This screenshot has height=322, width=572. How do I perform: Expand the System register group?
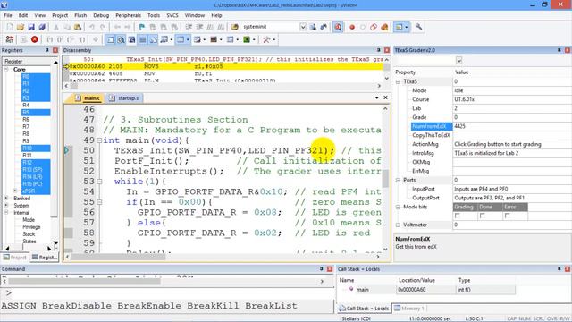6,206
